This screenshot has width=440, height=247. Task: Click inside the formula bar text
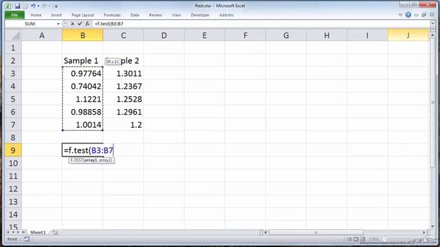(x=109, y=24)
